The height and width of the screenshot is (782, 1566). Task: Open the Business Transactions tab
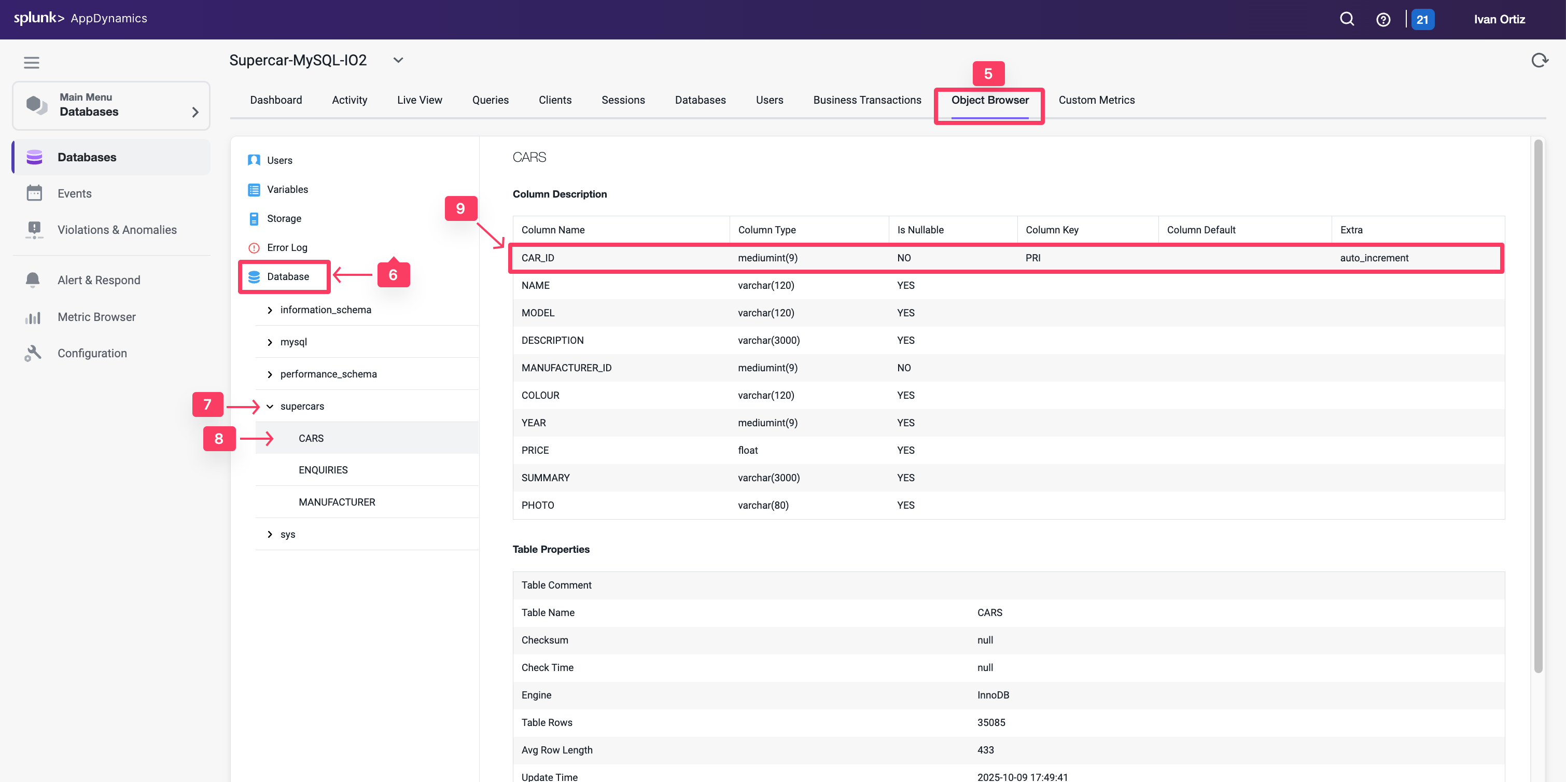point(868,100)
